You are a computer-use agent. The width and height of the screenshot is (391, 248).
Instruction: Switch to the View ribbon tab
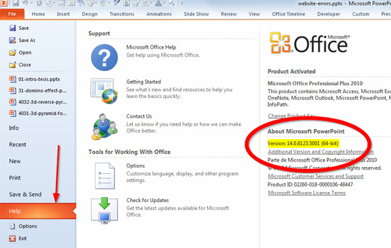[x=254, y=14]
